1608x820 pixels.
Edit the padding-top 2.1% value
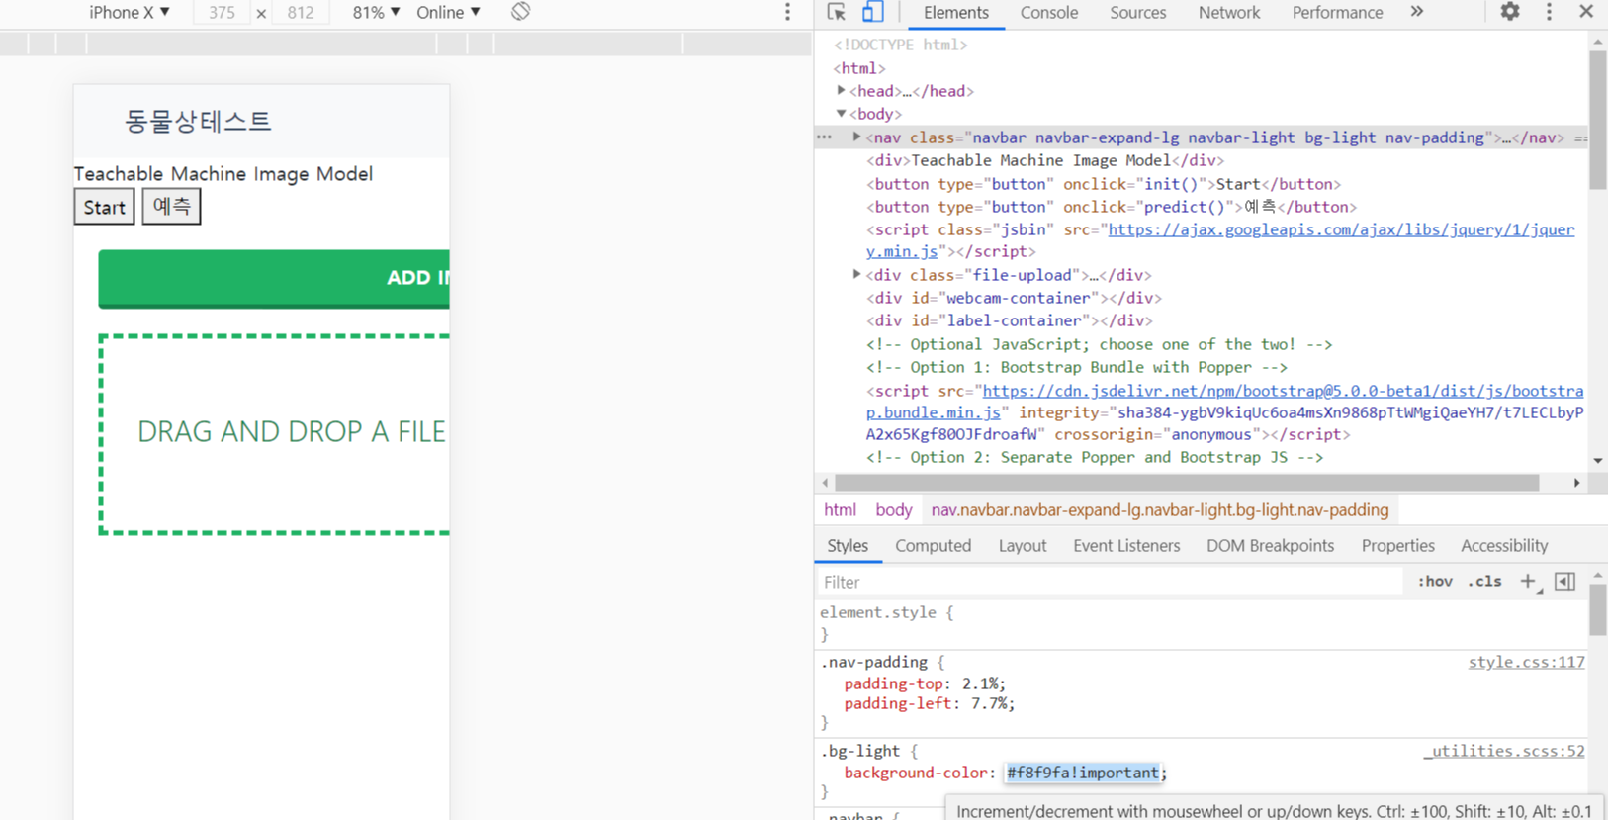coord(981,683)
